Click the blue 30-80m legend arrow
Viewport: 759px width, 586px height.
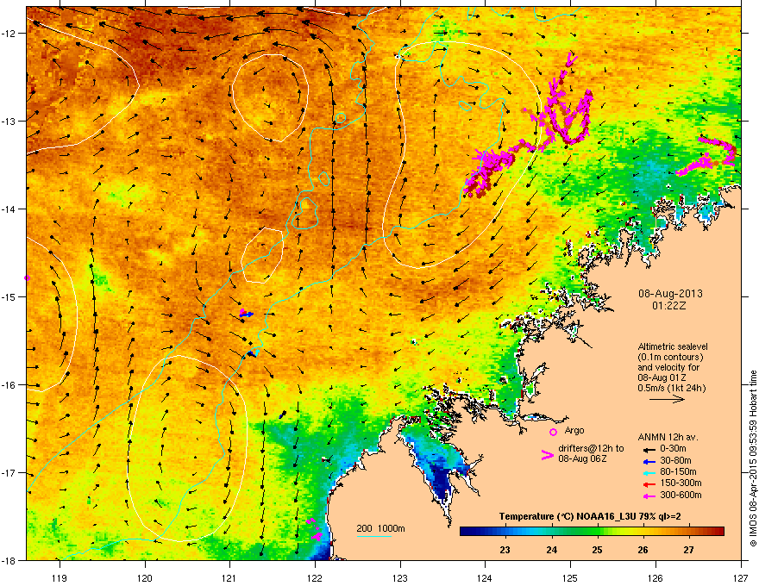coord(649,461)
